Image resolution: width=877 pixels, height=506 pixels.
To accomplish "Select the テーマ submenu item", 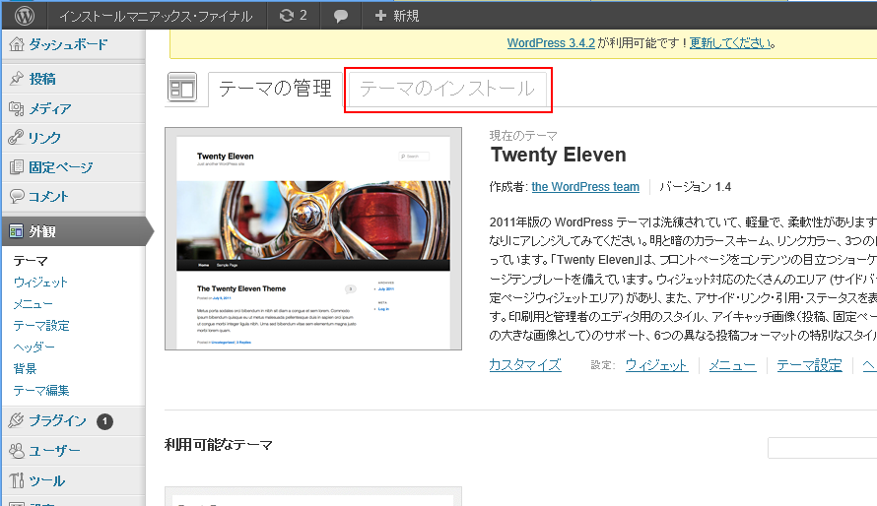I will [31, 261].
